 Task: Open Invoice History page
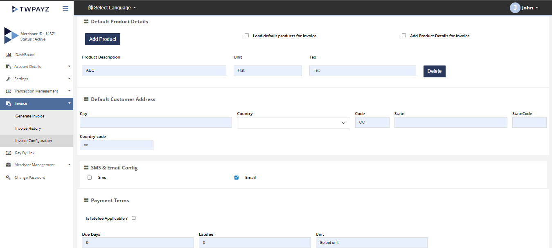pyautogui.click(x=28, y=129)
